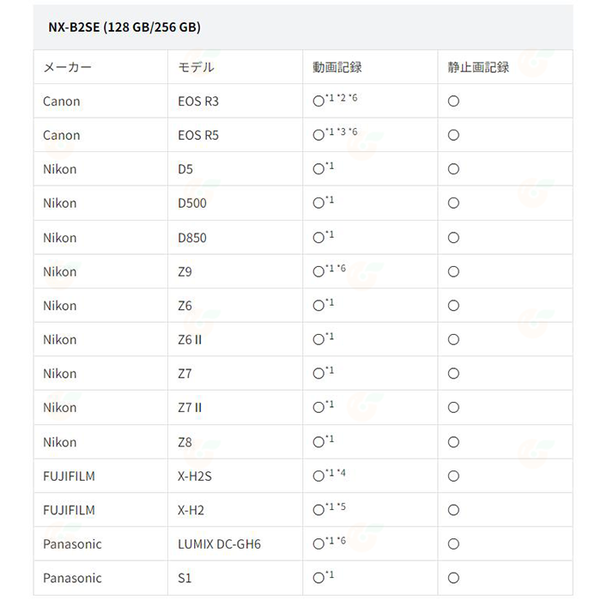Click the メーカー column header
The image size is (601, 601).
point(67,67)
